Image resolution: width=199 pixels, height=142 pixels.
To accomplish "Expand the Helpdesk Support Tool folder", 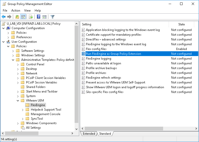I will pos(23,110).
